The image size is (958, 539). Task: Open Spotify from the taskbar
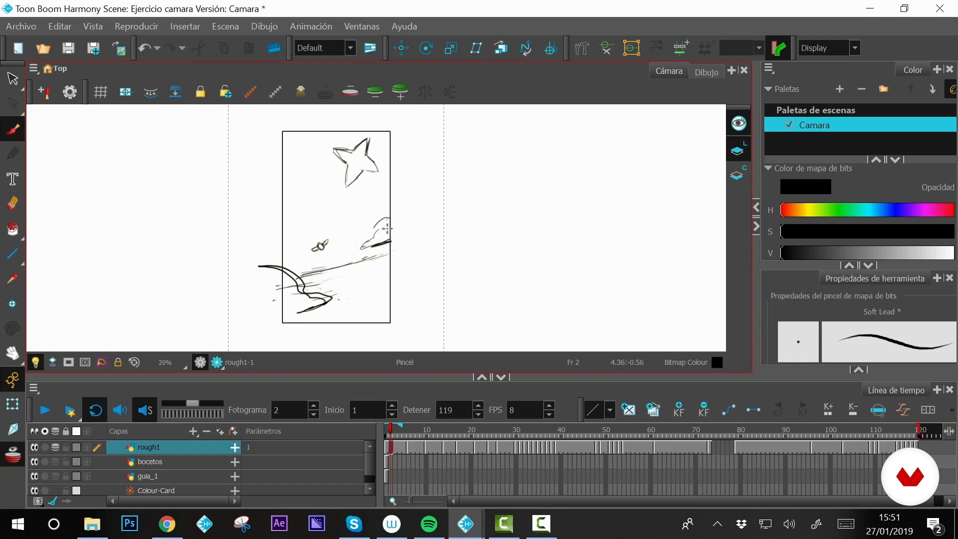pos(429,524)
